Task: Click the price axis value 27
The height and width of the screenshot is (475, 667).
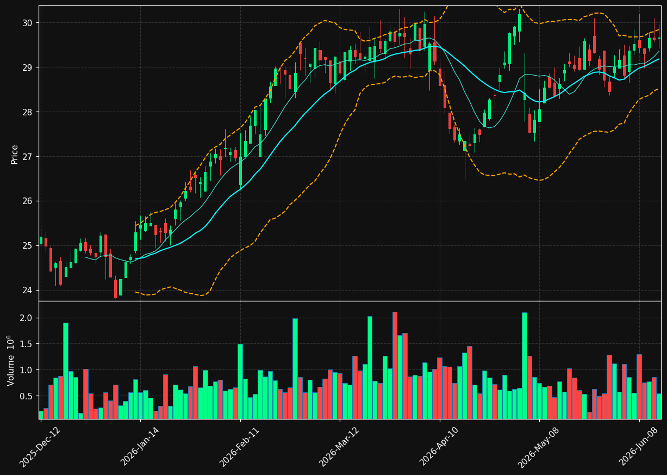Action: 28,157
